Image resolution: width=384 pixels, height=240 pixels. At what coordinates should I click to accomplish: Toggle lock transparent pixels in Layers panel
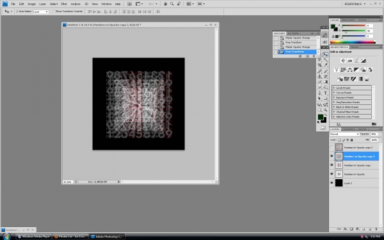(339, 140)
